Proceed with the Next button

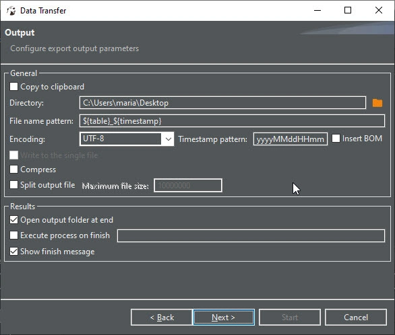click(x=224, y=318)
